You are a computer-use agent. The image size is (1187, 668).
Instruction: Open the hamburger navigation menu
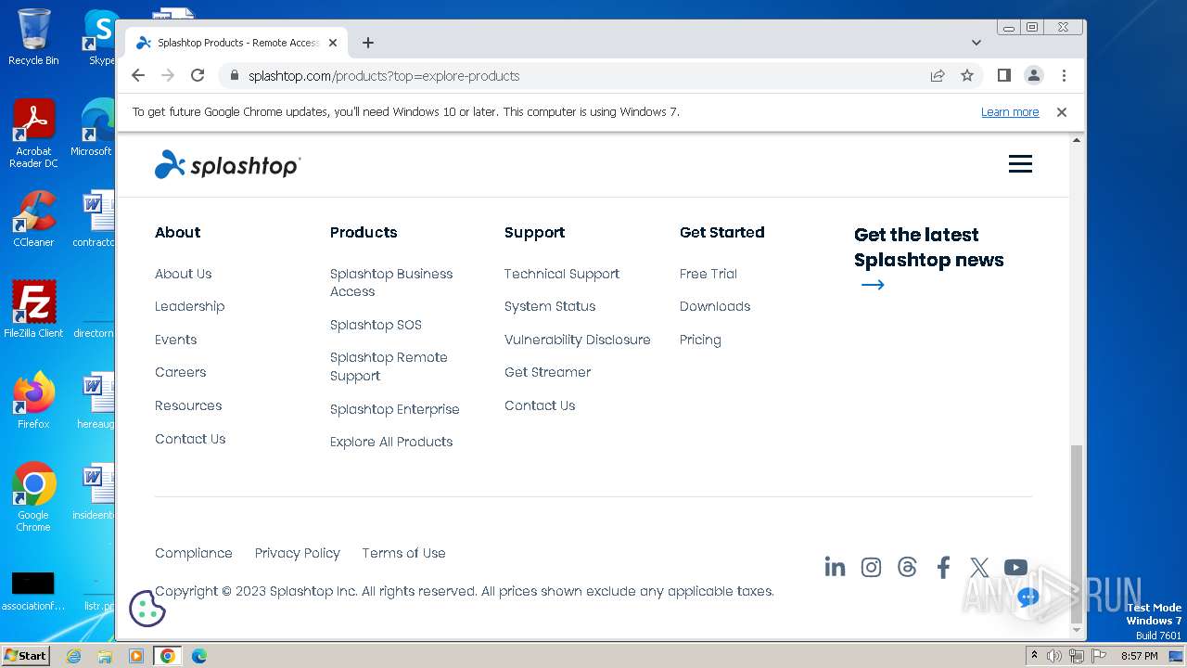point(1020,164)
